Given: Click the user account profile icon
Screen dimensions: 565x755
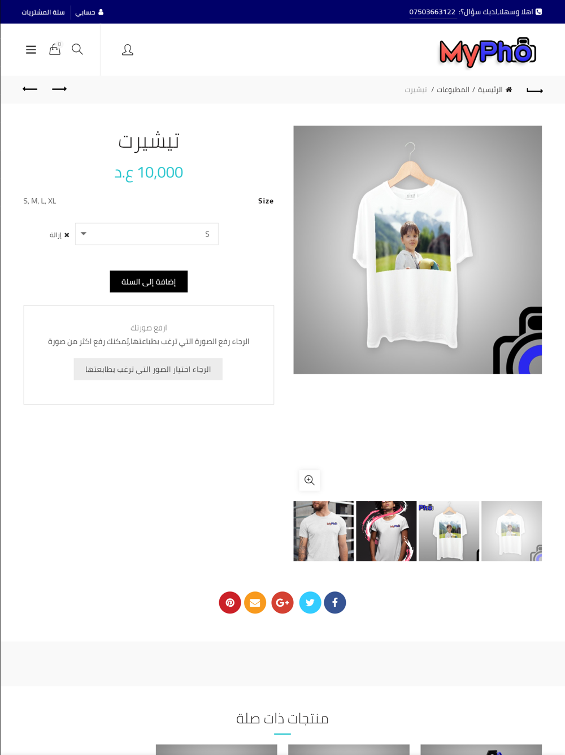Looking at the screenshot, I should click(128, 50).
